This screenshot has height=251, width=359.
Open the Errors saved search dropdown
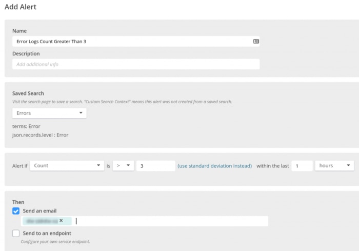[x=49, y=113]
